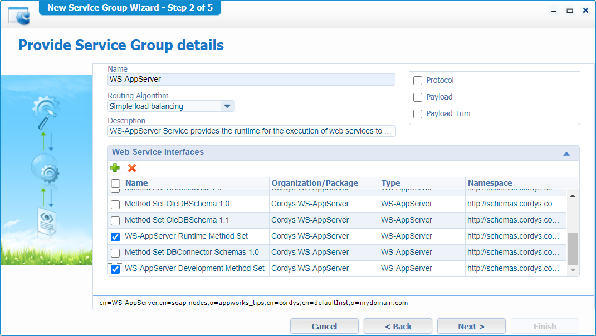Check the select-all checkbox in the table header
Image resolution: width=596 pixels, height=336 pixels.
coord(115,183)
